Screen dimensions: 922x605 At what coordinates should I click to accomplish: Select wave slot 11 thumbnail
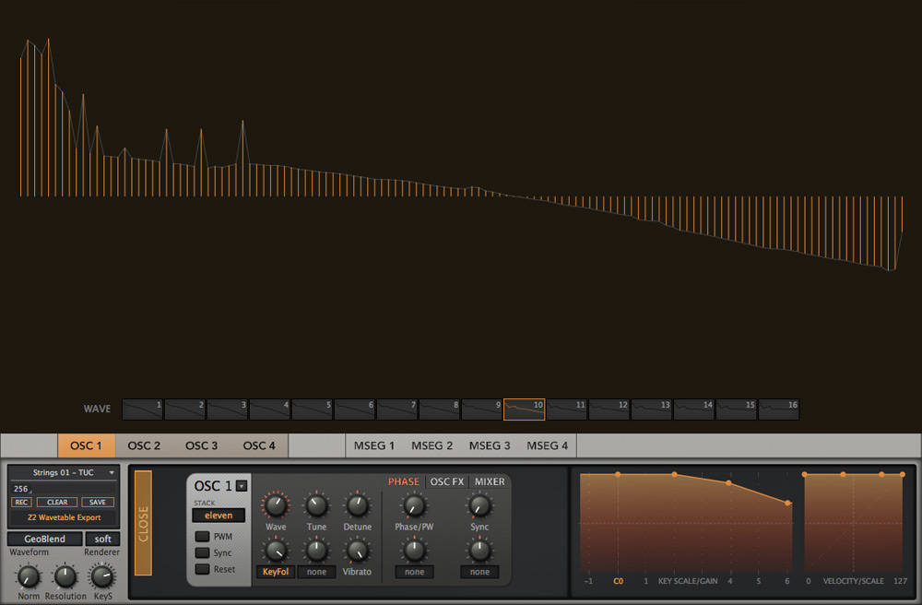566,409
